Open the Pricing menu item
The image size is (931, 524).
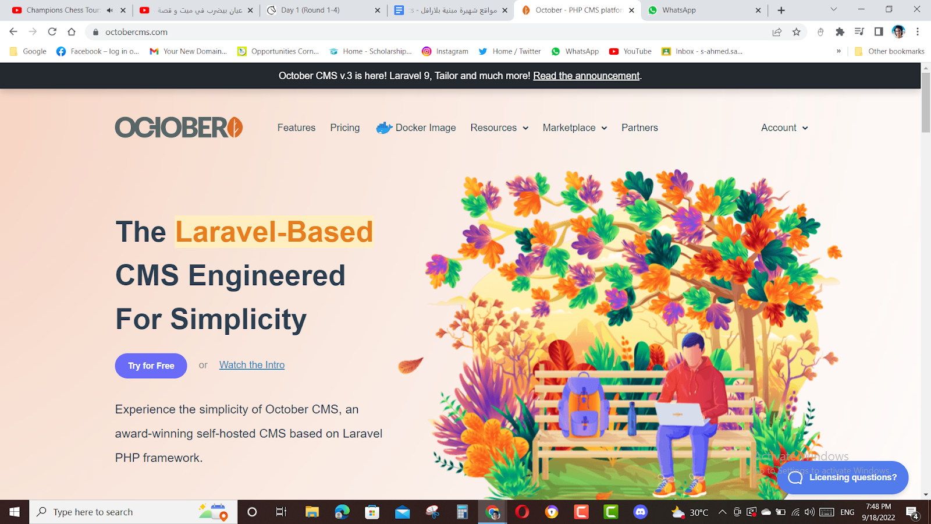coord(345,128)
